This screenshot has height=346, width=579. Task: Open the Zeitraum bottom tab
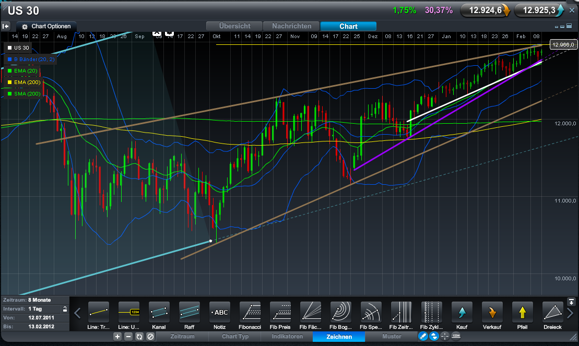point(182,337)
